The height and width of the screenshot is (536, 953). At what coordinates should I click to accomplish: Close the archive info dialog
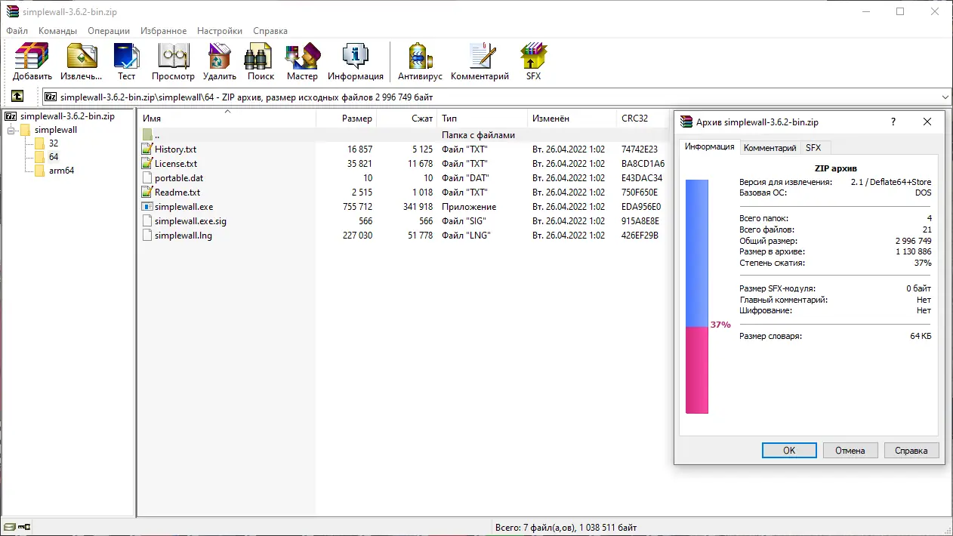pos(927,122)
